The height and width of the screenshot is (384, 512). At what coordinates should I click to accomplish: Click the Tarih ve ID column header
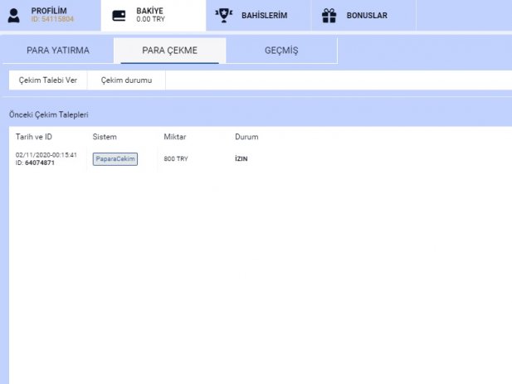[34, 137]
